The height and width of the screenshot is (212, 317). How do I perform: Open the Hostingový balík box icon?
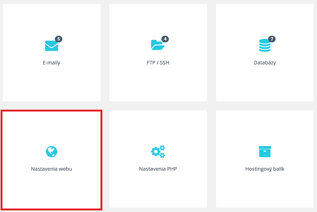point(265,151)
